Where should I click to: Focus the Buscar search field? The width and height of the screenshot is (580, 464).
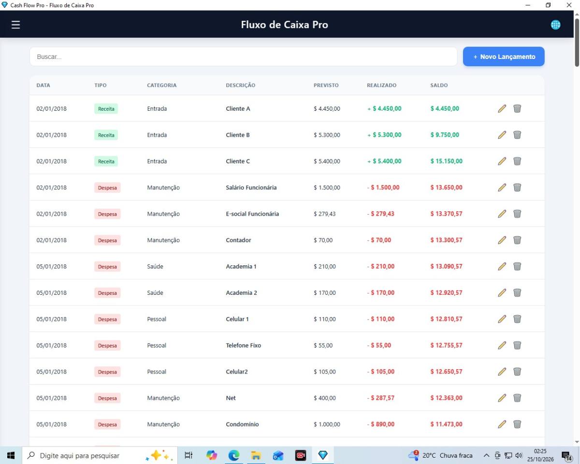point(243,57)
